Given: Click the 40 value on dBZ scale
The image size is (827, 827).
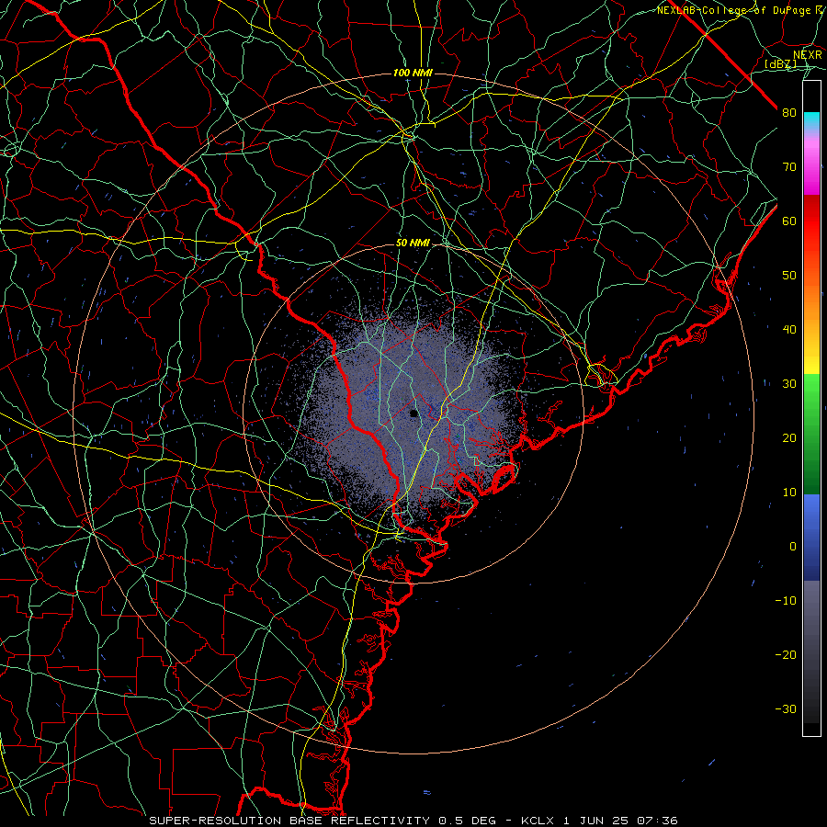Looking at the screenshot, I should 789,330.
